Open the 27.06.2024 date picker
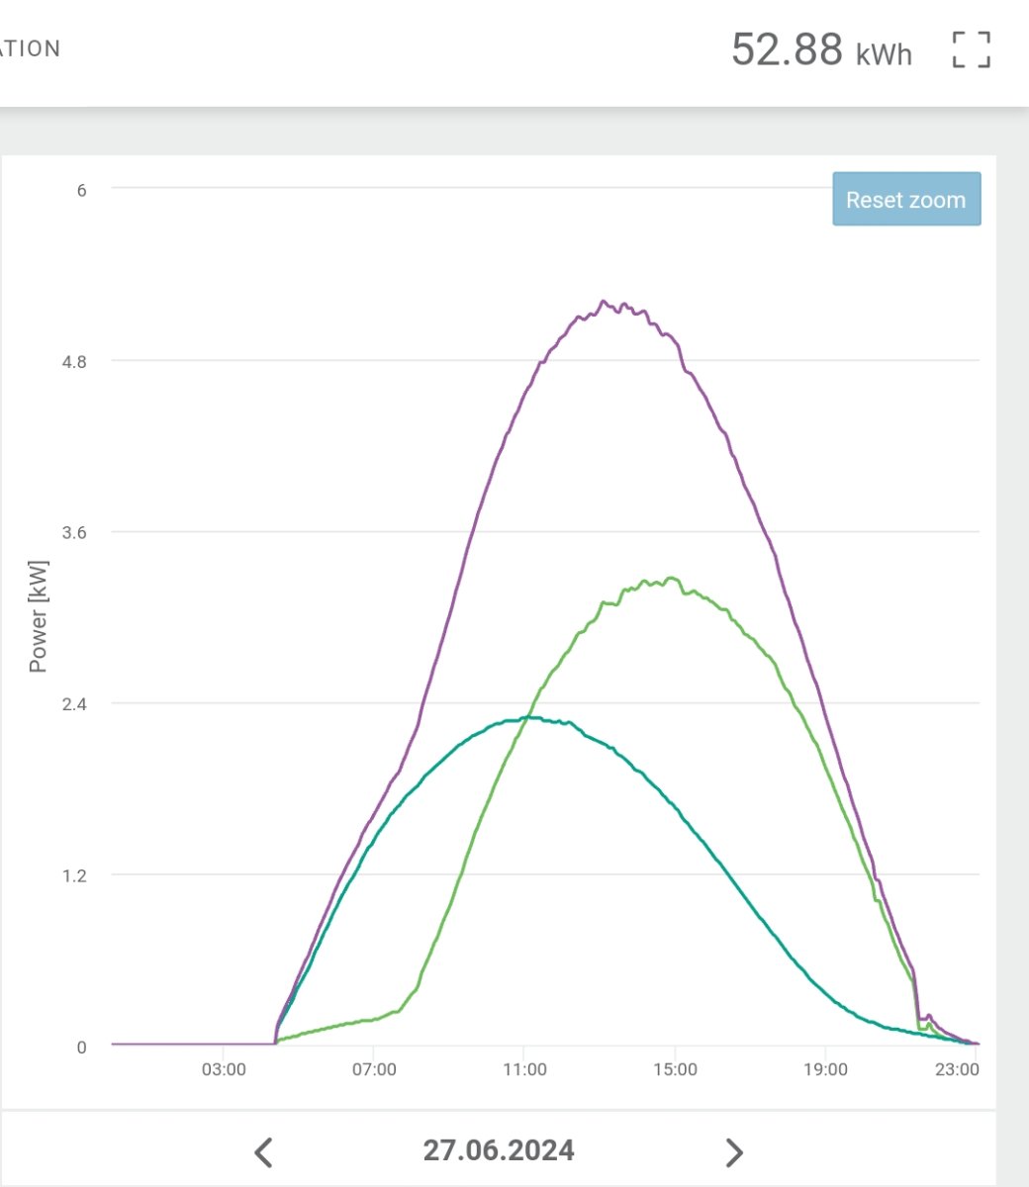The image size is (1029, 1187). [499, 1150]
